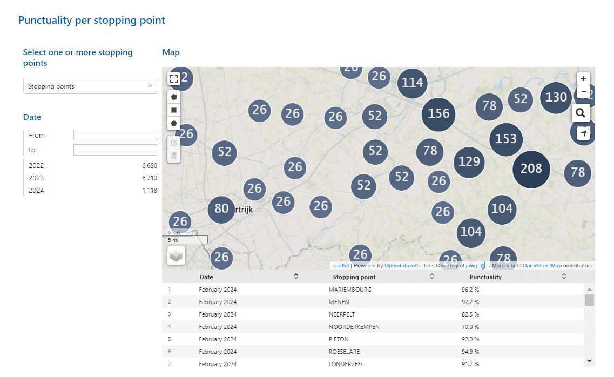This screenshot has height=377, width=614.
Task: Select the polygon draw tool
Action: click(x=174, y=97)
